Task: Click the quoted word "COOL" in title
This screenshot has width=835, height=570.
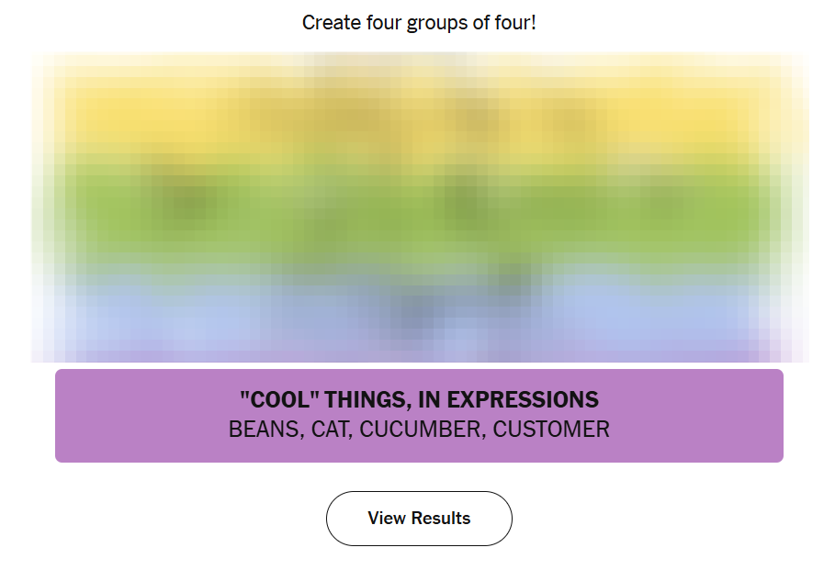Action: click(x=279, y=399)
